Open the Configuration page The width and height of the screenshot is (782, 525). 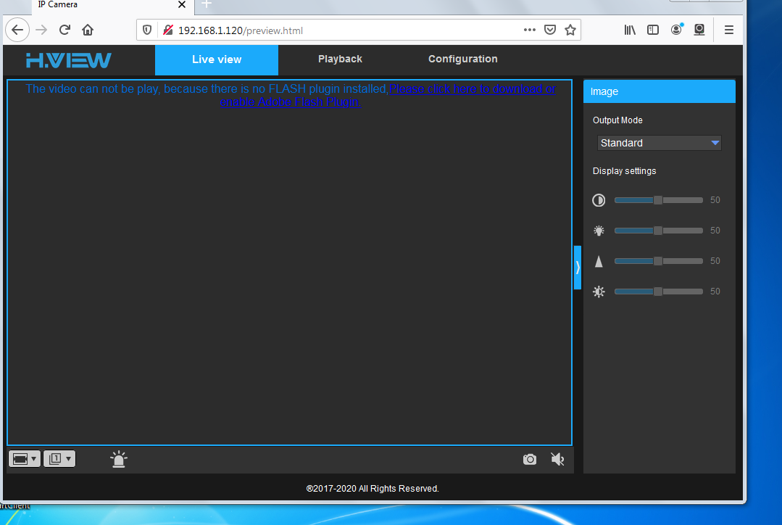(x=462, y=59)
